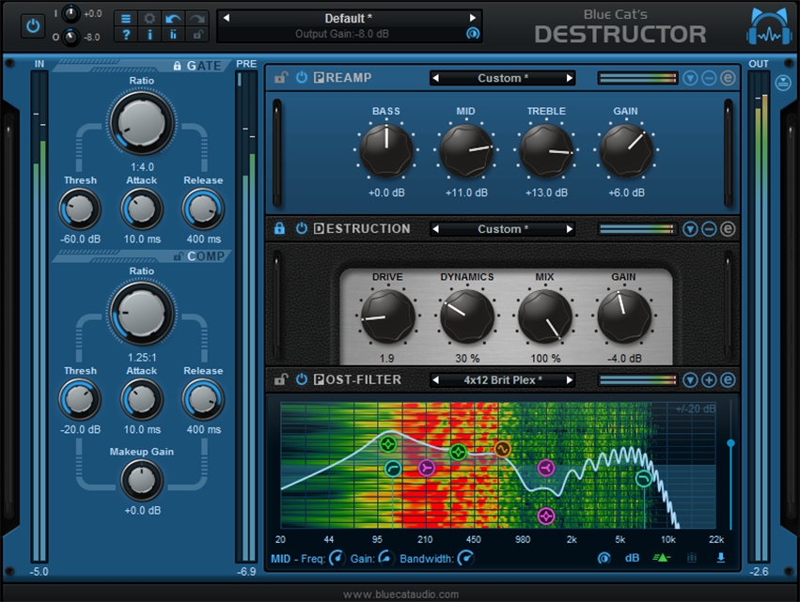Click the dB scale button below EQ
The image size is (800, 602).
[x=633, y=558]
